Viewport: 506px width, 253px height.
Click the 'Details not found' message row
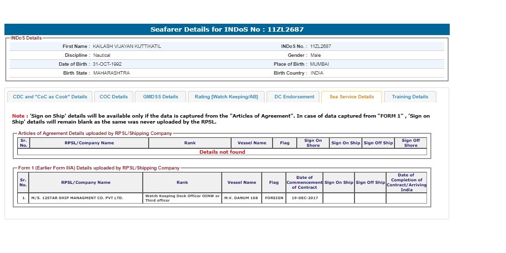[x=222, y=152]
